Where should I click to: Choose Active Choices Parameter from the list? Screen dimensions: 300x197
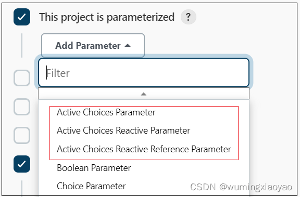pos(106,112)
